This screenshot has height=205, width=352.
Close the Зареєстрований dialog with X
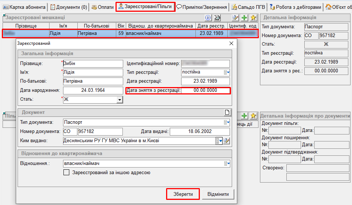231,43
